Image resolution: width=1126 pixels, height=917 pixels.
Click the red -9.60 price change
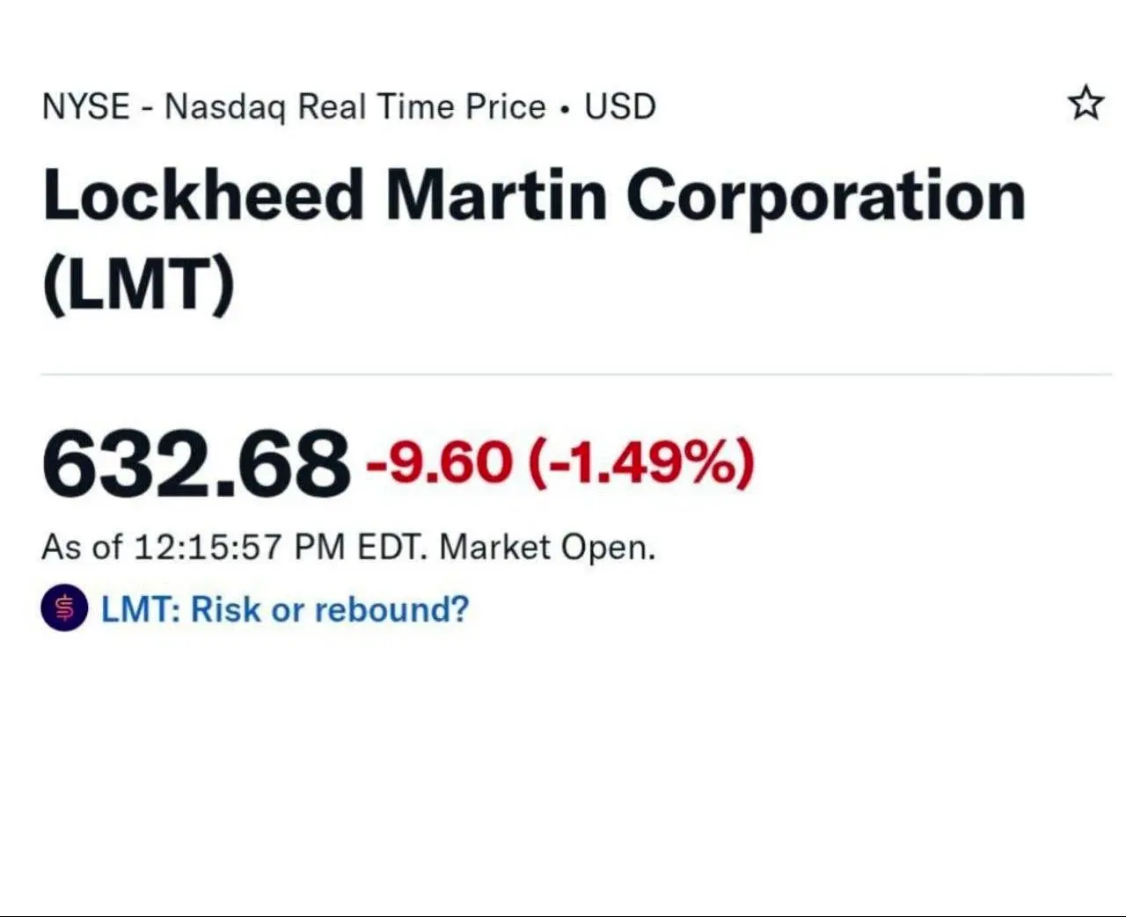click(x=438, y=462)
